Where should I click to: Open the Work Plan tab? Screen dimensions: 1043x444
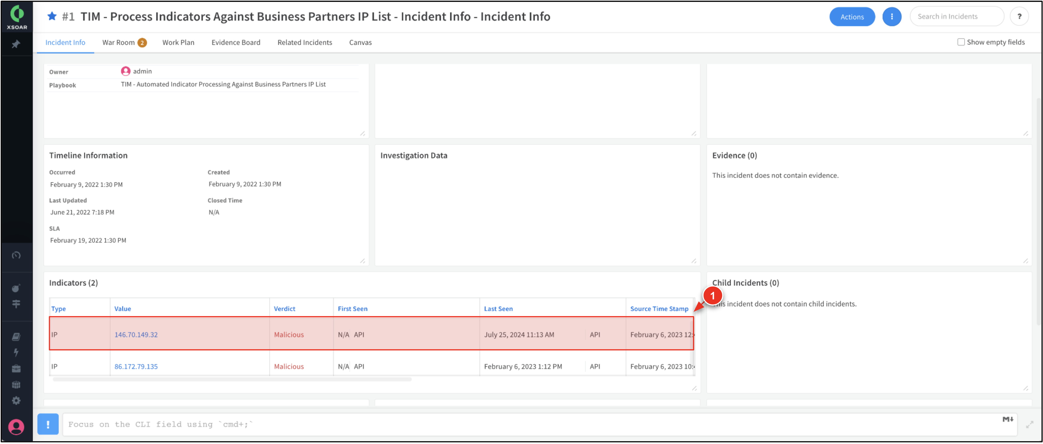[178, 42]
